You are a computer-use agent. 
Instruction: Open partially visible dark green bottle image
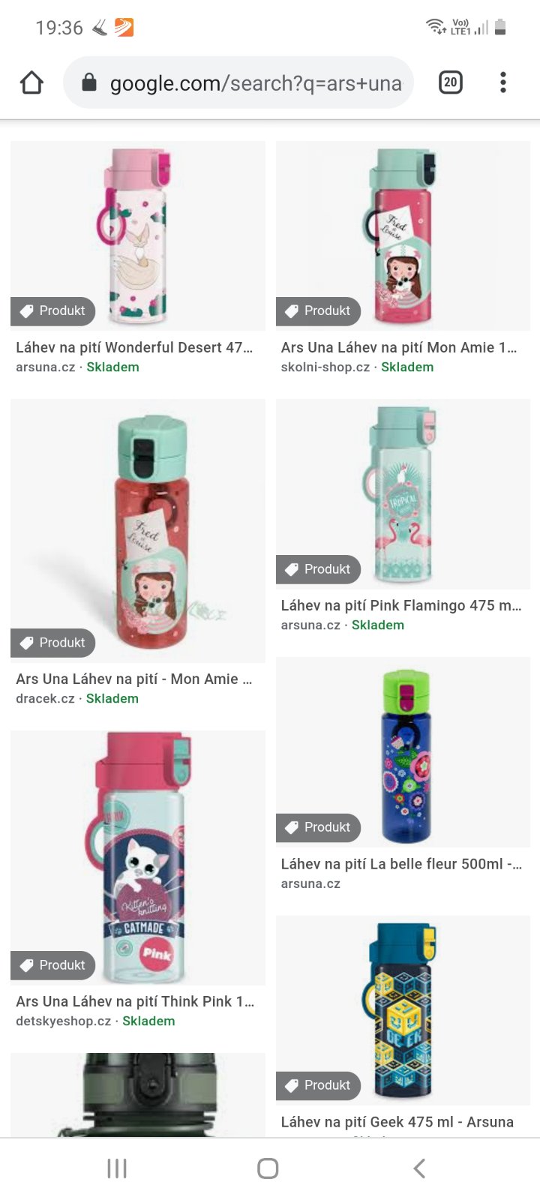coord(138,1095)
